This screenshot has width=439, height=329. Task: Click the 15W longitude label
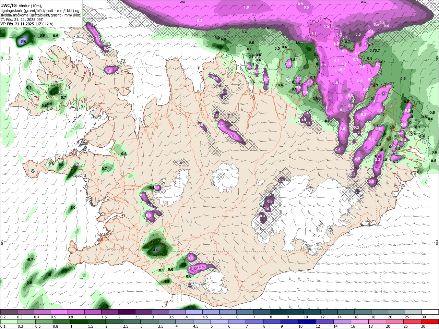coord(364,2)
